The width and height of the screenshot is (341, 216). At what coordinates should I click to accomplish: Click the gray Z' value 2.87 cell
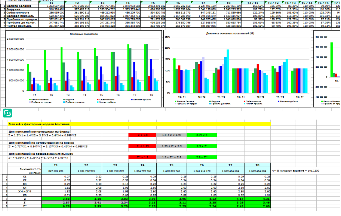[56, 202]
